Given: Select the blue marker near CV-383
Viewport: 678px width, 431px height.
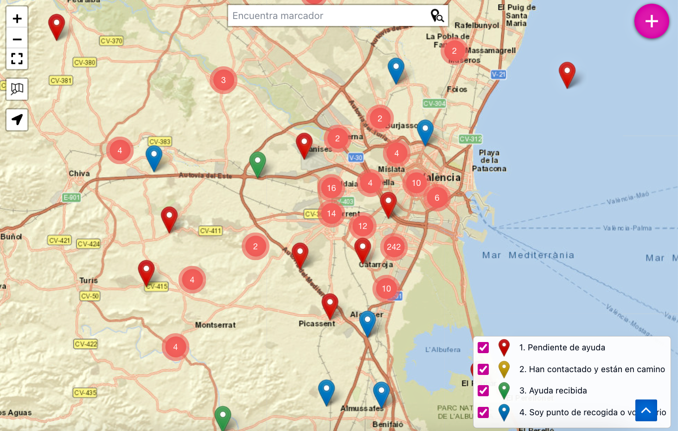Looking at the screenshot, I should click(154, 158).
